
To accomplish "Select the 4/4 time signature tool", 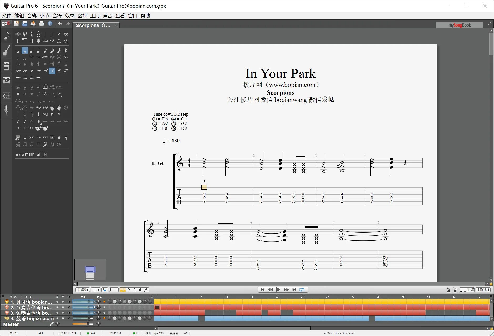I will pyautogui.click(x=32, y=34).
